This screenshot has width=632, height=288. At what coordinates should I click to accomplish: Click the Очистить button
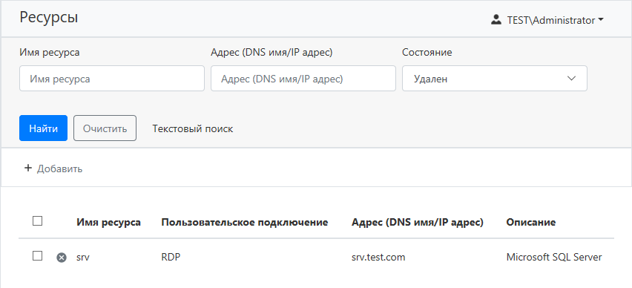pyautogui.click(x=105, y=128)
